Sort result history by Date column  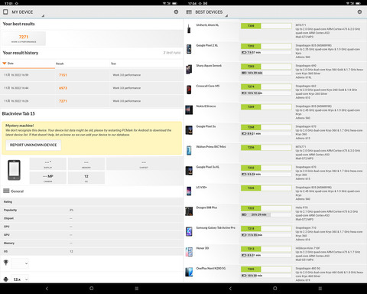point(28,64)
